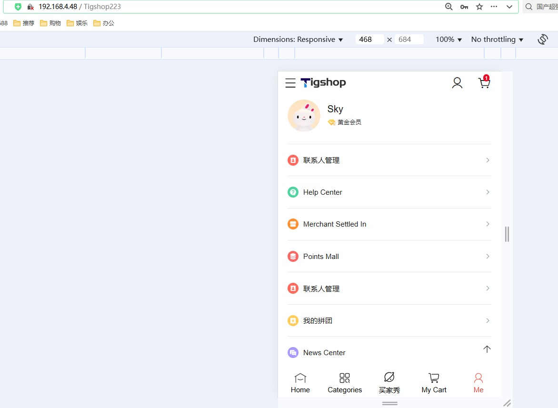Open Points Mall from the list
The width and height of the screenshot is (558, 408).
389,257
